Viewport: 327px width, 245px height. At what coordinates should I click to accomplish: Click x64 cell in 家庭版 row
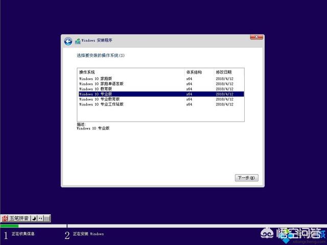tap(189, 79)
